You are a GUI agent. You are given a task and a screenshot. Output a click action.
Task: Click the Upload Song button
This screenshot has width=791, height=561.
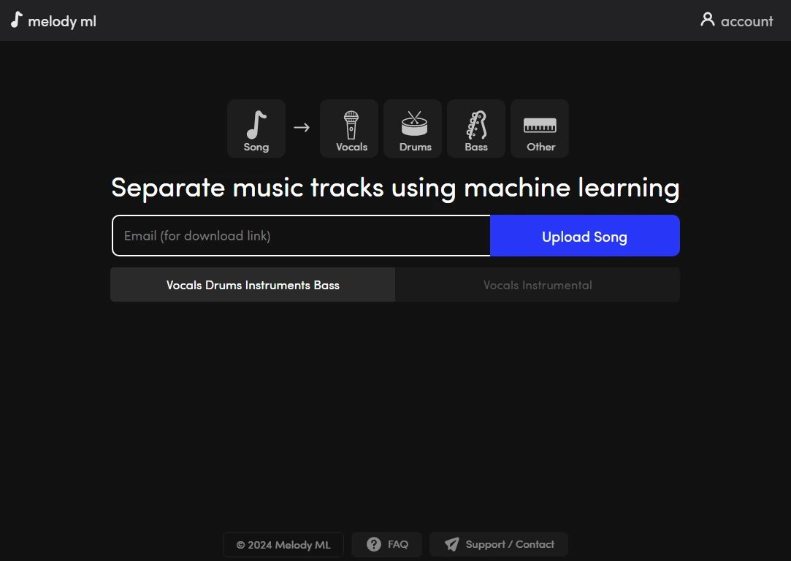585,236
